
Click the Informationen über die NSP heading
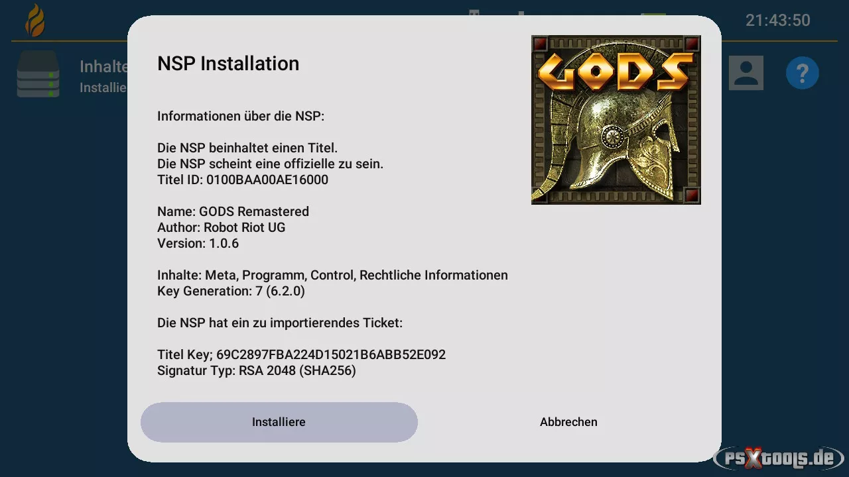tap(241, 116)
